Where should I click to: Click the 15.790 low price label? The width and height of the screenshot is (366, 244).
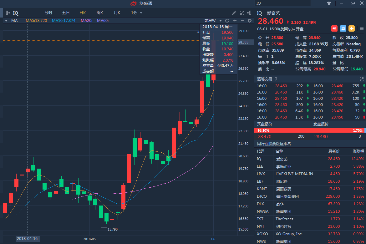[113, 229]
